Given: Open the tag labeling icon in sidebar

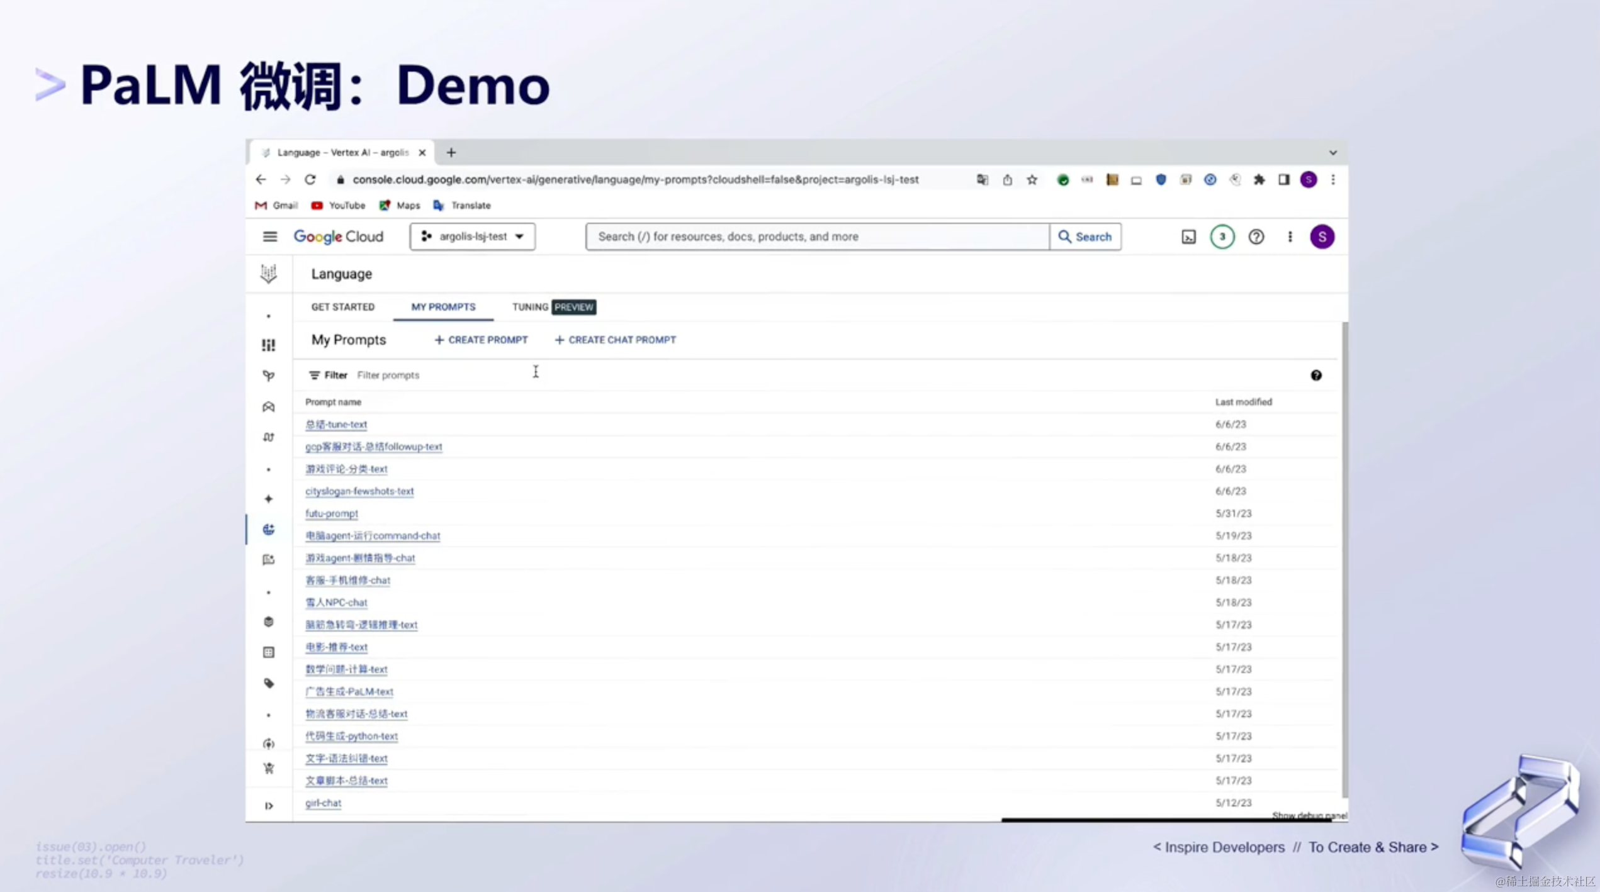Looking at the screenshot, I should pos(269,683).
